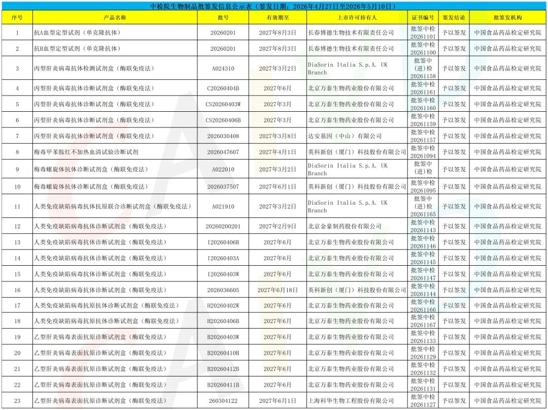This screenshot has height=410, width=548.
Task: Select holder 上海科华生物工程股份有限公司
Action: click(x=351, y=401)
